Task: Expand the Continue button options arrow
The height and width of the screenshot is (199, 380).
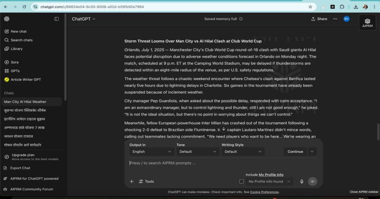Action: click(312, 152)
